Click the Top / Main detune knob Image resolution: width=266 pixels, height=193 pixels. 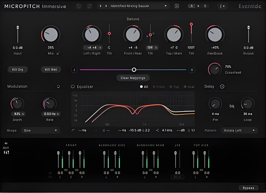(174, 34)
